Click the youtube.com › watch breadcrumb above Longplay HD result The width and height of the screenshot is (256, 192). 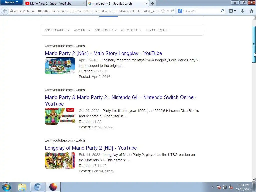coord(65,140)
